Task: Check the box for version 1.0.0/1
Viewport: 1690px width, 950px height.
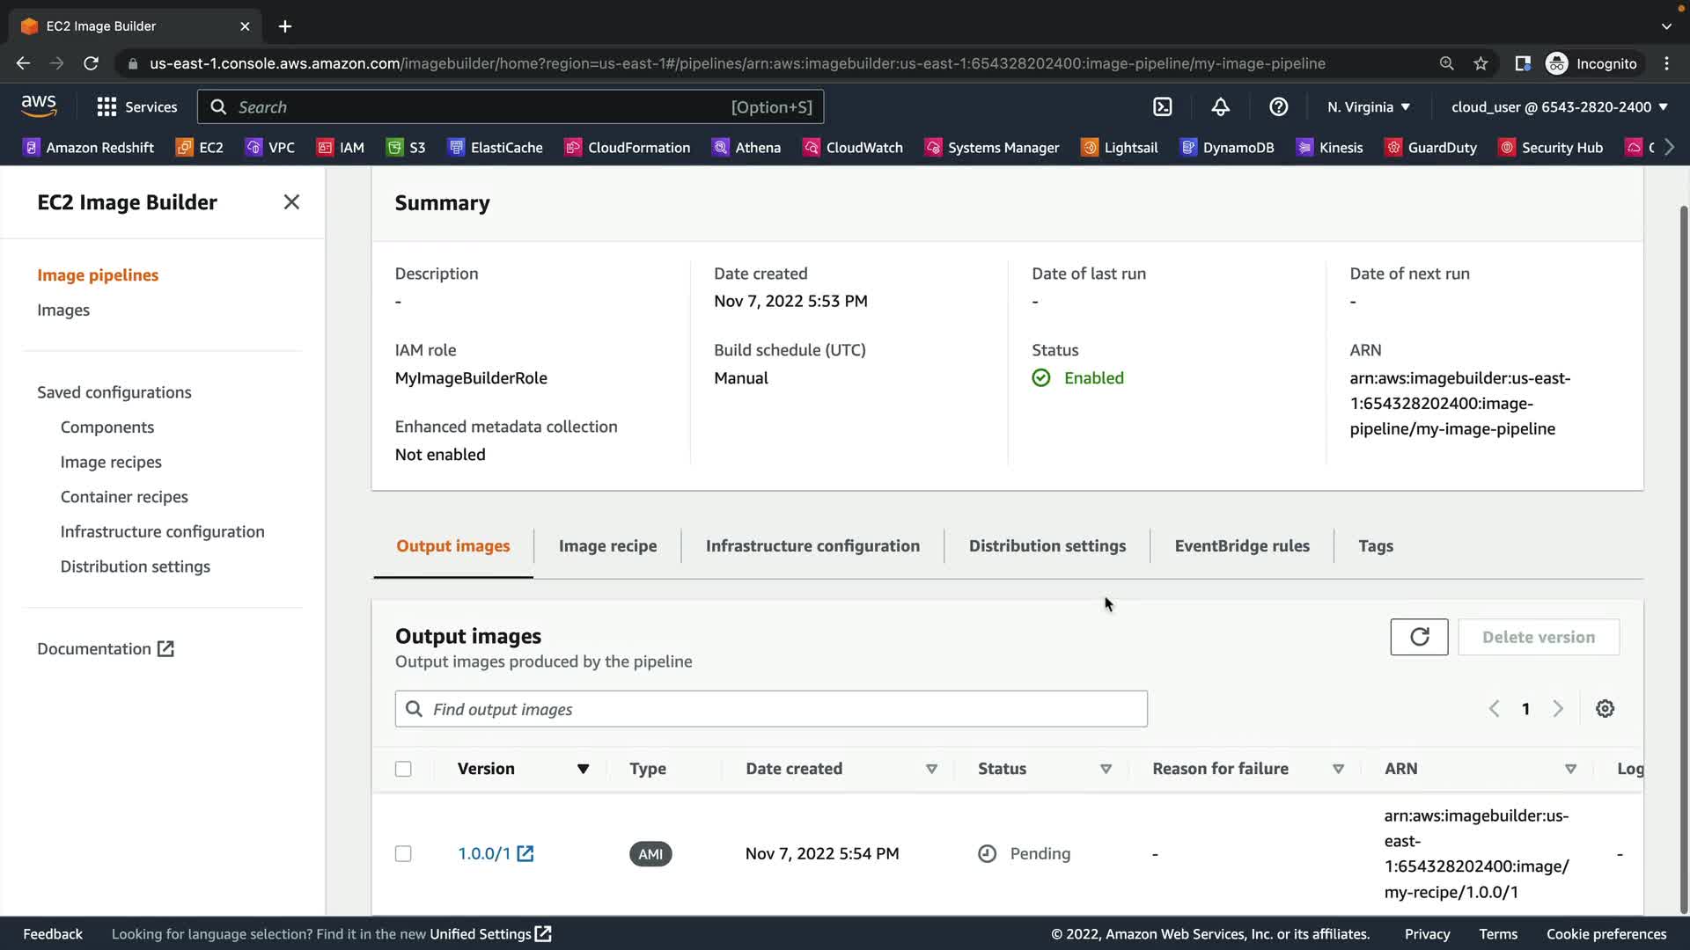Action: pyautogui.click(x=403, y=854)
